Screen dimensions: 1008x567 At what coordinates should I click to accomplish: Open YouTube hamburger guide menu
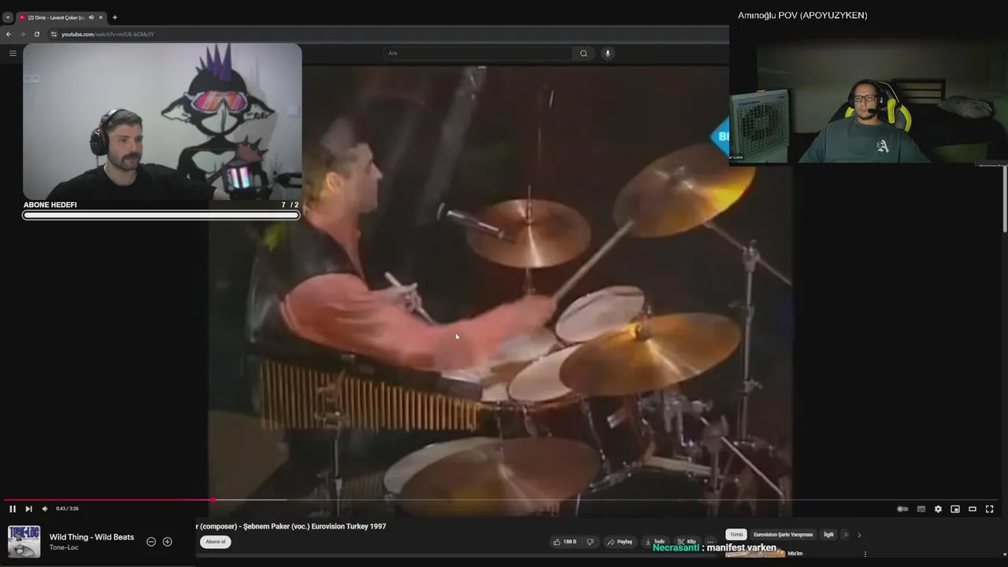(13, 53)
